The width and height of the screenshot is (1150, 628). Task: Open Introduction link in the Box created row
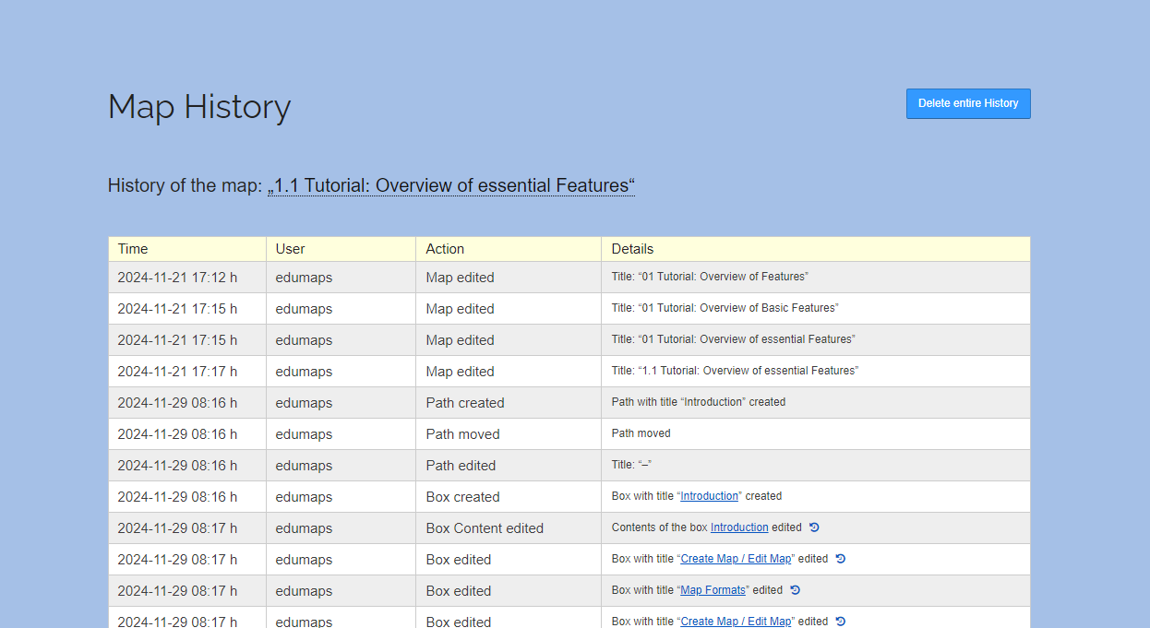[x=709, y=496]
